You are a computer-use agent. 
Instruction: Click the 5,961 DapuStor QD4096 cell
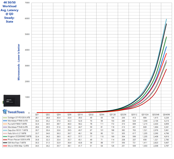coord(166,134)
